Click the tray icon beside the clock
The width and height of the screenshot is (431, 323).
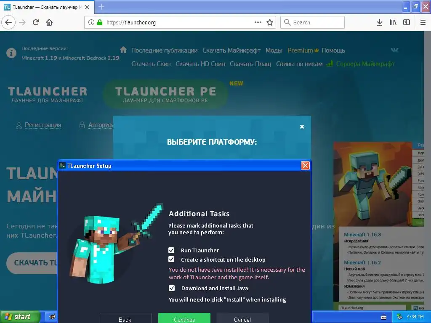click(399, 317)
